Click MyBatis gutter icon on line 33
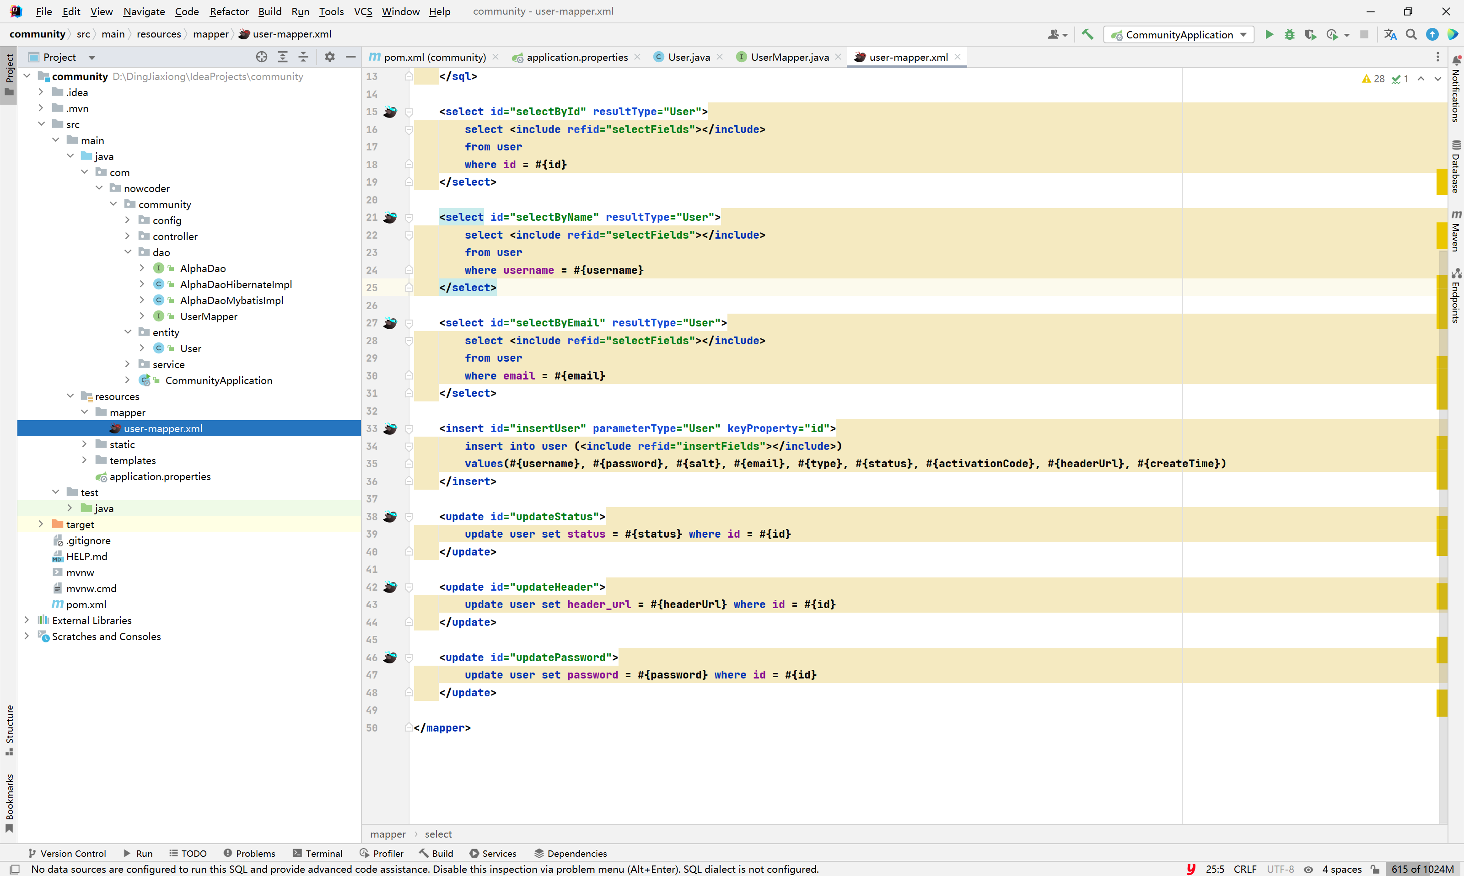 pyautogui.click(x=390, y=428)
